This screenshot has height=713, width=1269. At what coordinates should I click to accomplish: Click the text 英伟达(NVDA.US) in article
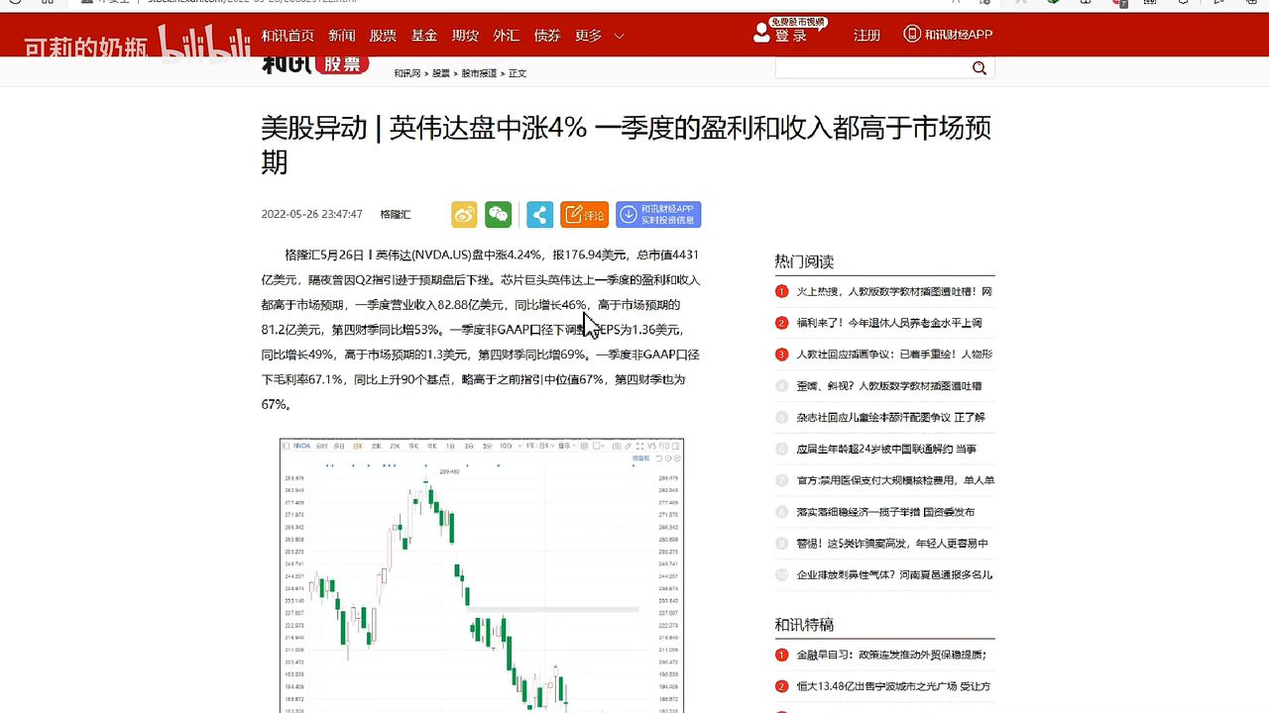(x=423, y=255)
